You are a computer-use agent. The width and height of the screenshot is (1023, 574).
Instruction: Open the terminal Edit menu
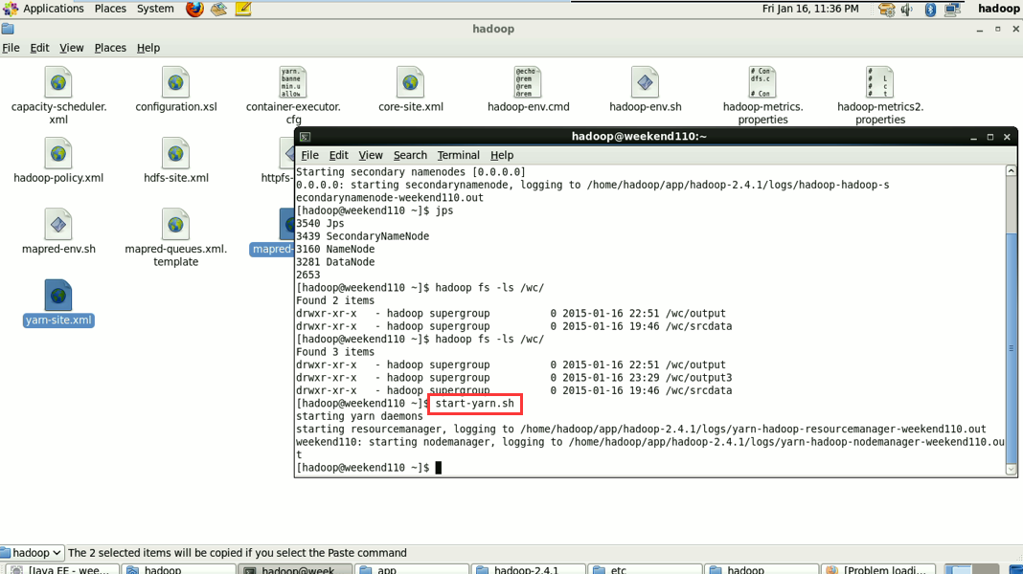(x=338, y=155)
